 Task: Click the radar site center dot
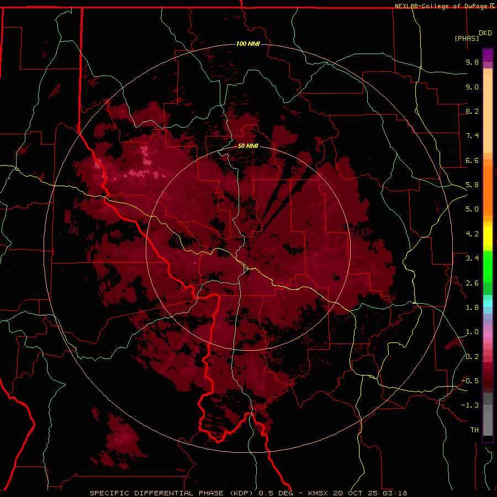(x=248, y=248)
